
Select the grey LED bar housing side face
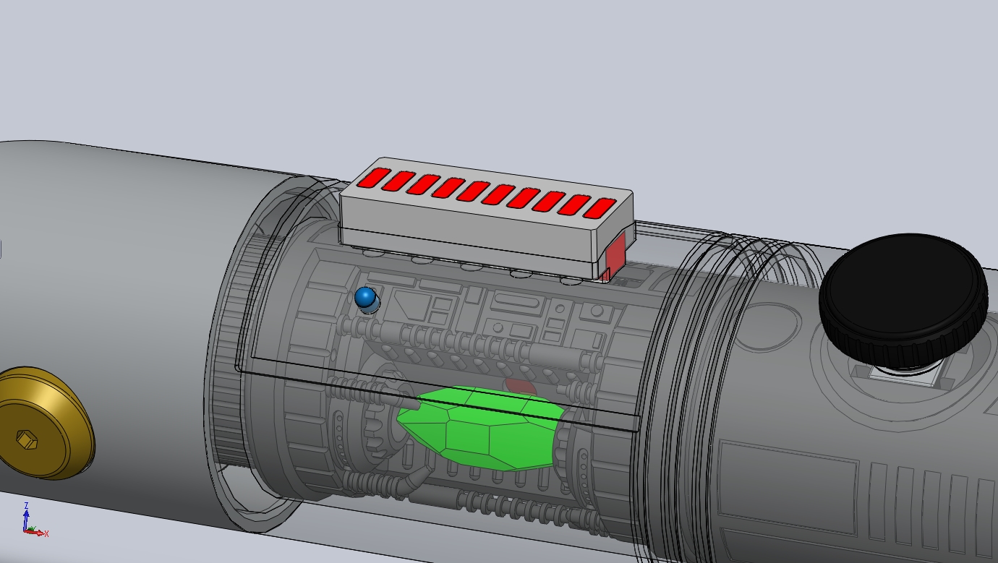pyautogui.click(x=468, y=228)
